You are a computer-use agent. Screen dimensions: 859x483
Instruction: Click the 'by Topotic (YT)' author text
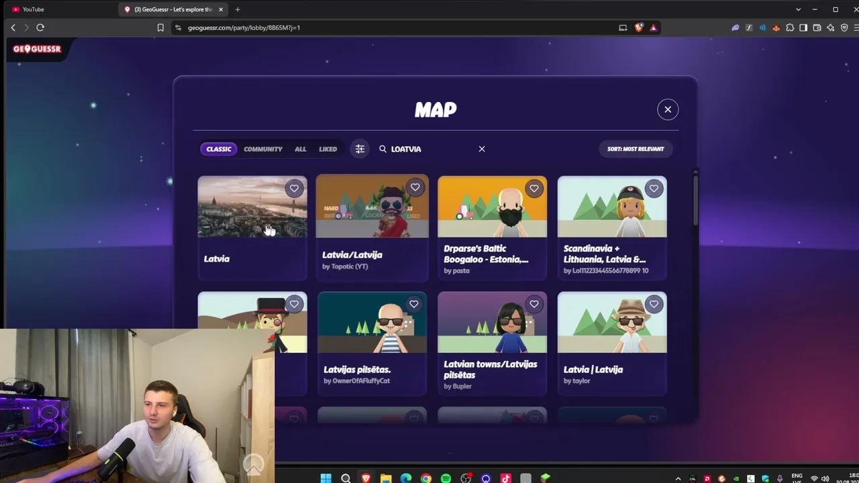(345, 266)
